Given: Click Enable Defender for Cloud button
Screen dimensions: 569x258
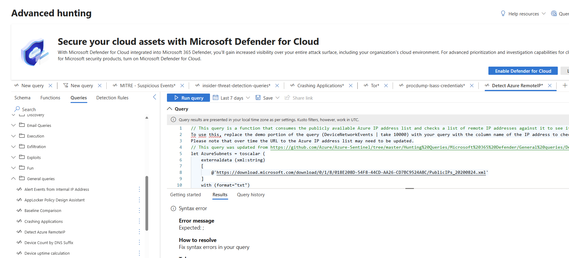Looking at the screenshot, I should coord(523,71).
